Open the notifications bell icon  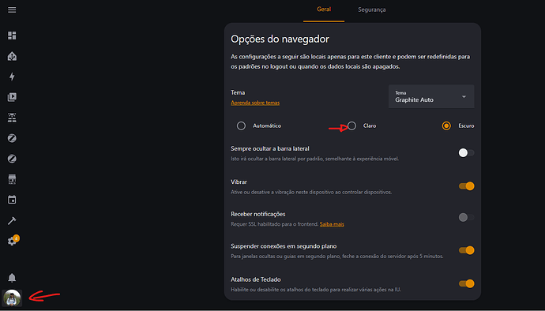pos(12,278)
